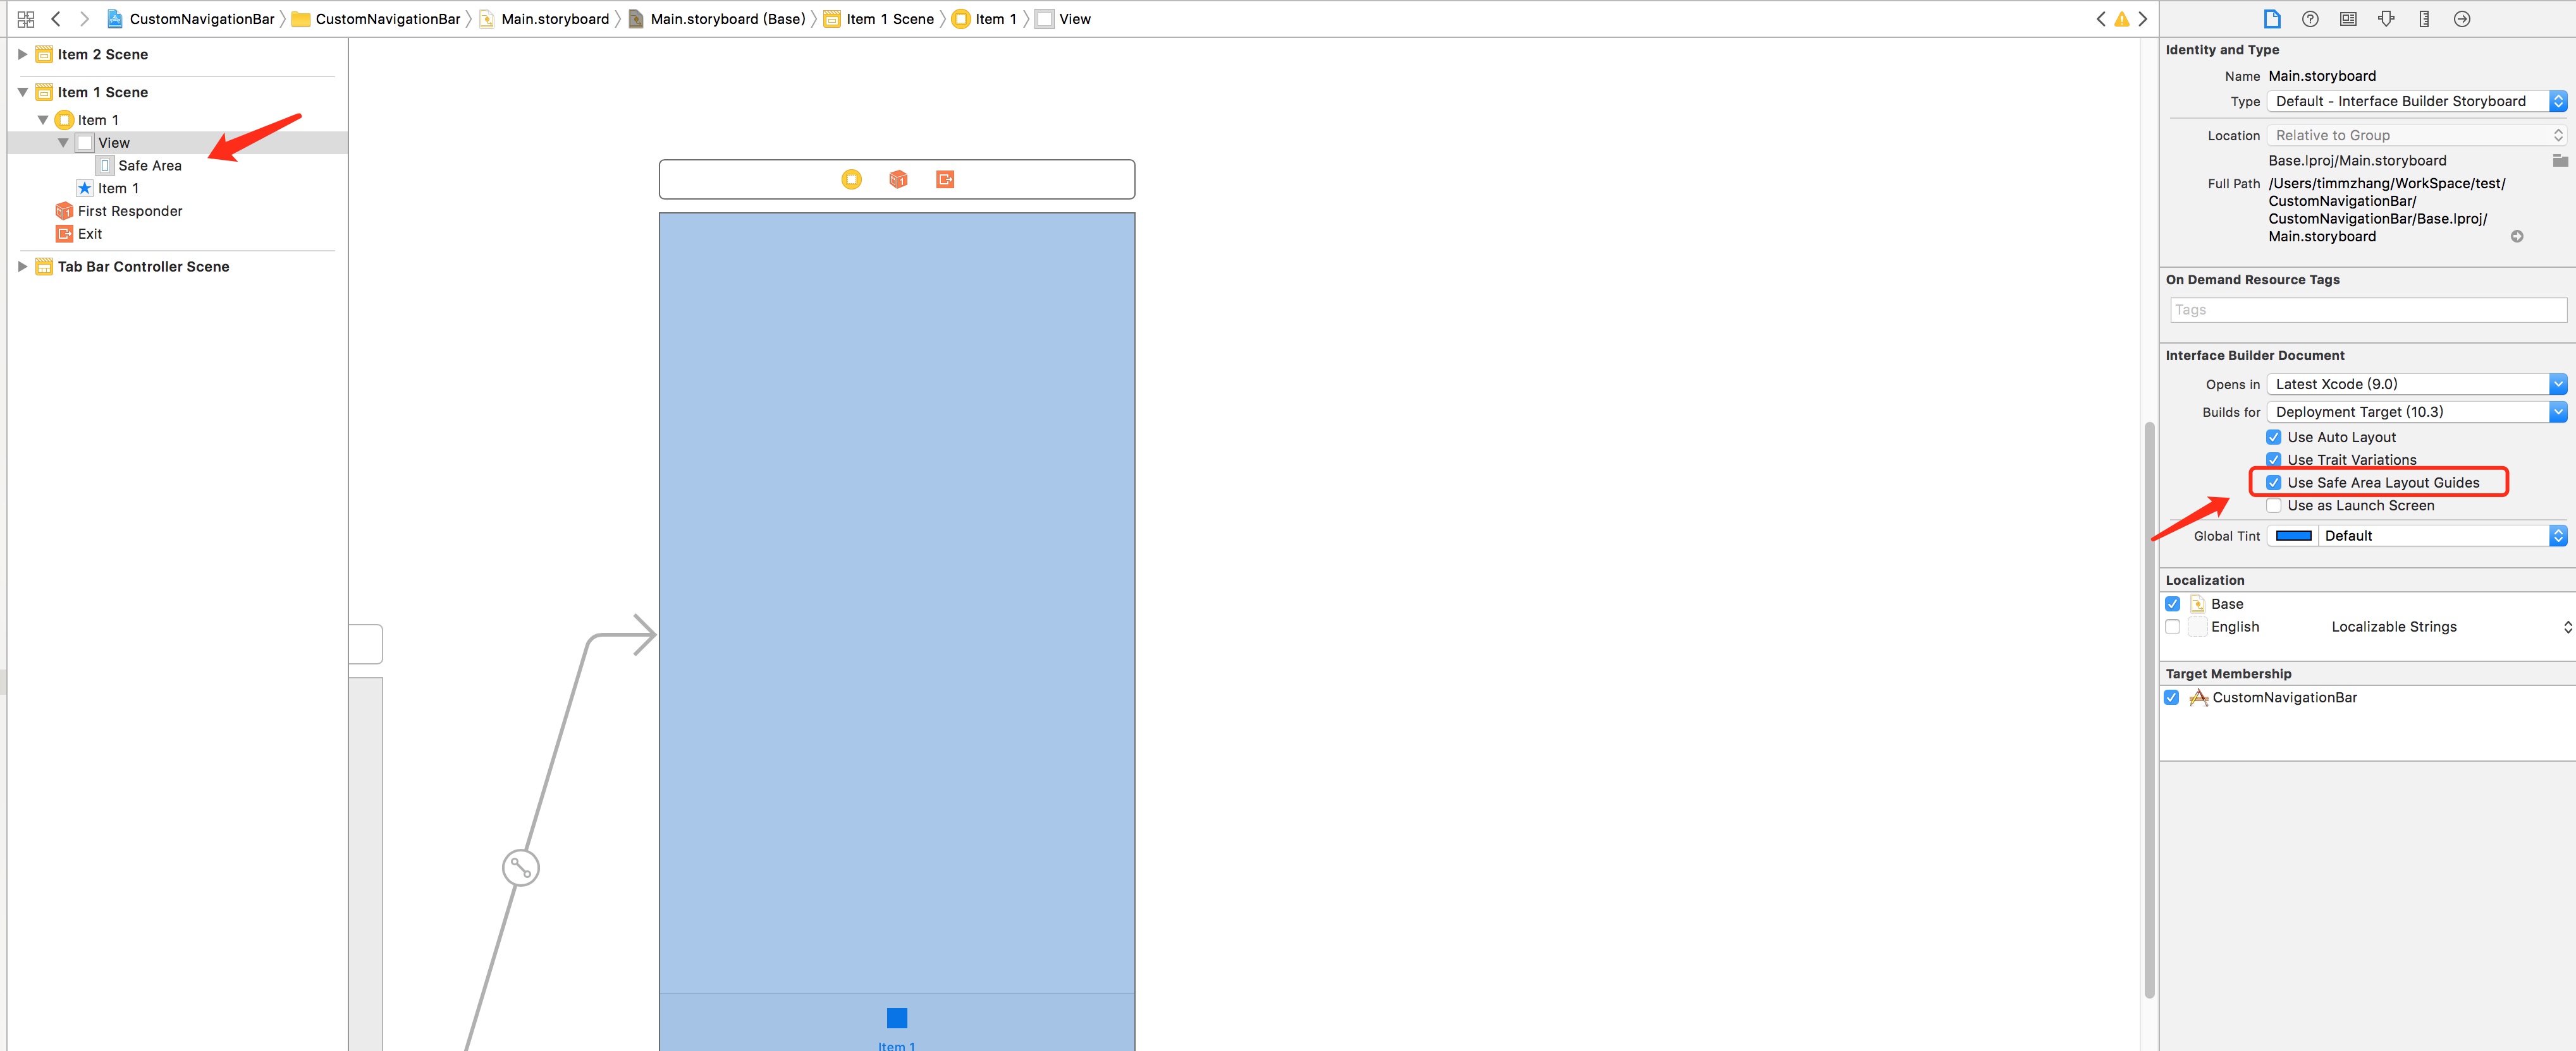The image size is (2576, 1051).
Task: Show the File inspector
Action: tap(2272, 19)
